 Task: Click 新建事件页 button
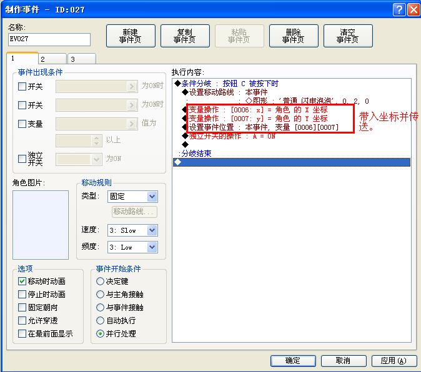[x=131, y=36]
